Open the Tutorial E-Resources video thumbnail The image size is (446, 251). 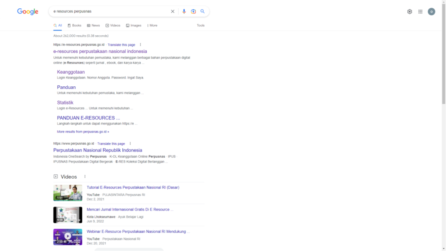(68, 193)
